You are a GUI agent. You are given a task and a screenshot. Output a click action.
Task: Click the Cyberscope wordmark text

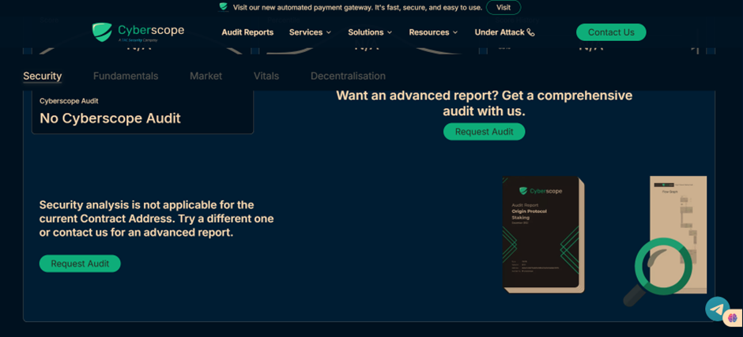[x=151, y=32]
